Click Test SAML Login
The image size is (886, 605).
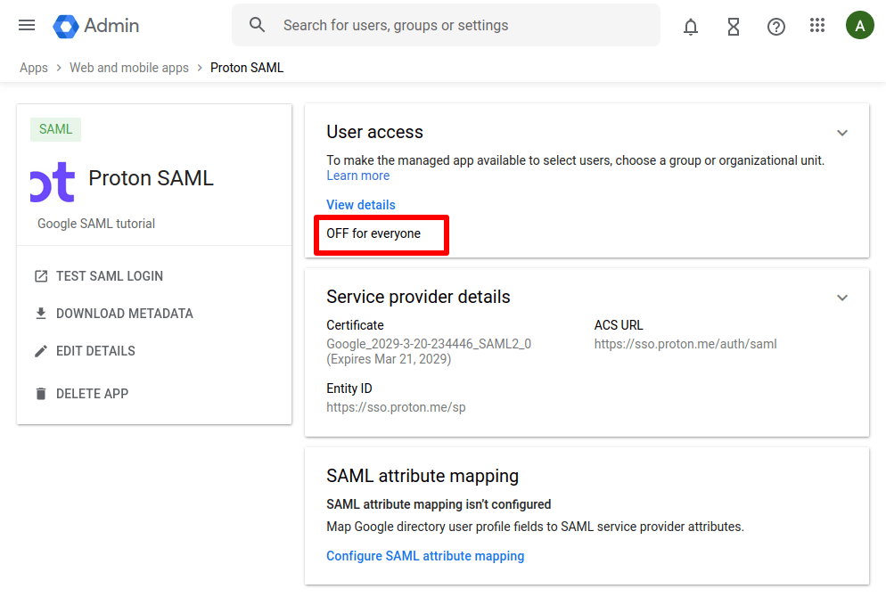[109, 276]
